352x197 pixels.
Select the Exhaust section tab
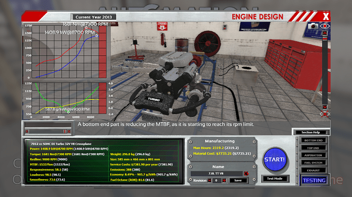coord(313,171)
